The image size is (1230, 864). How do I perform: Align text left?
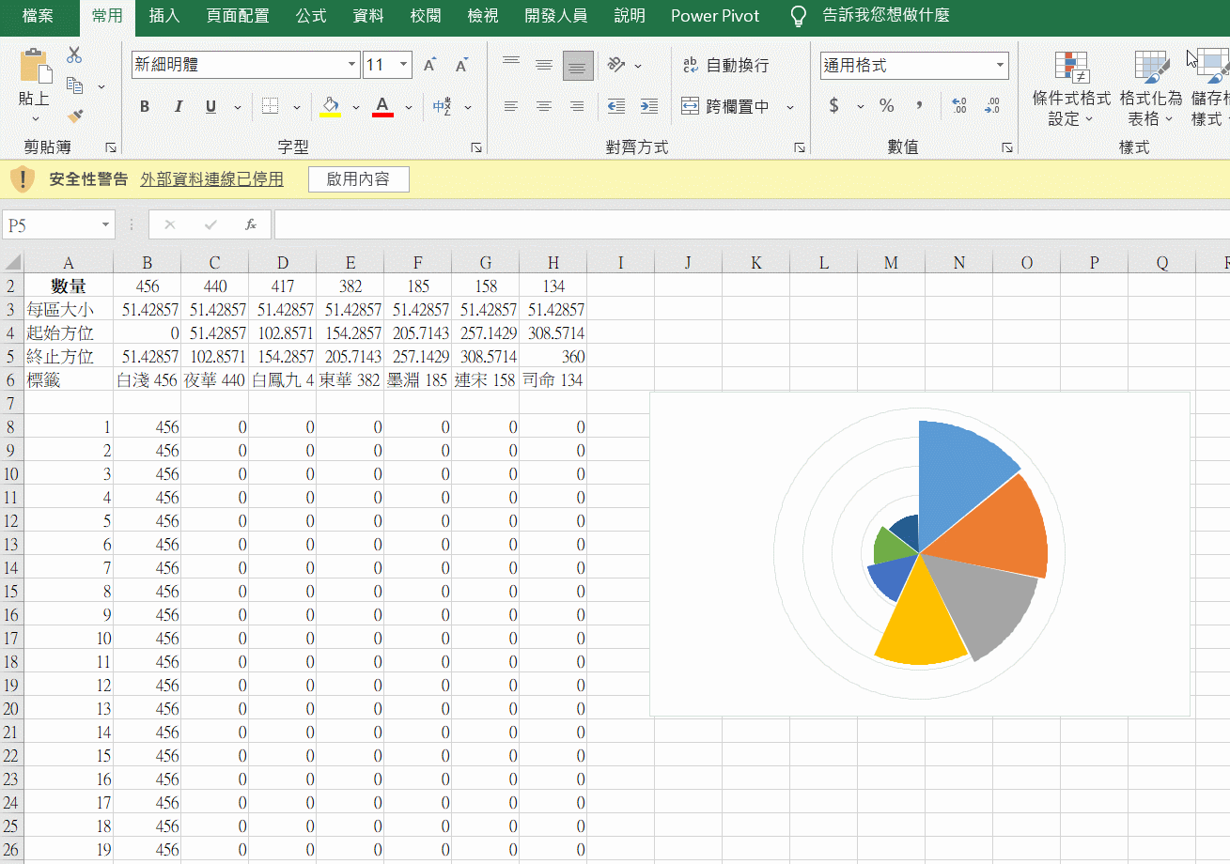[x=511, y=107]
